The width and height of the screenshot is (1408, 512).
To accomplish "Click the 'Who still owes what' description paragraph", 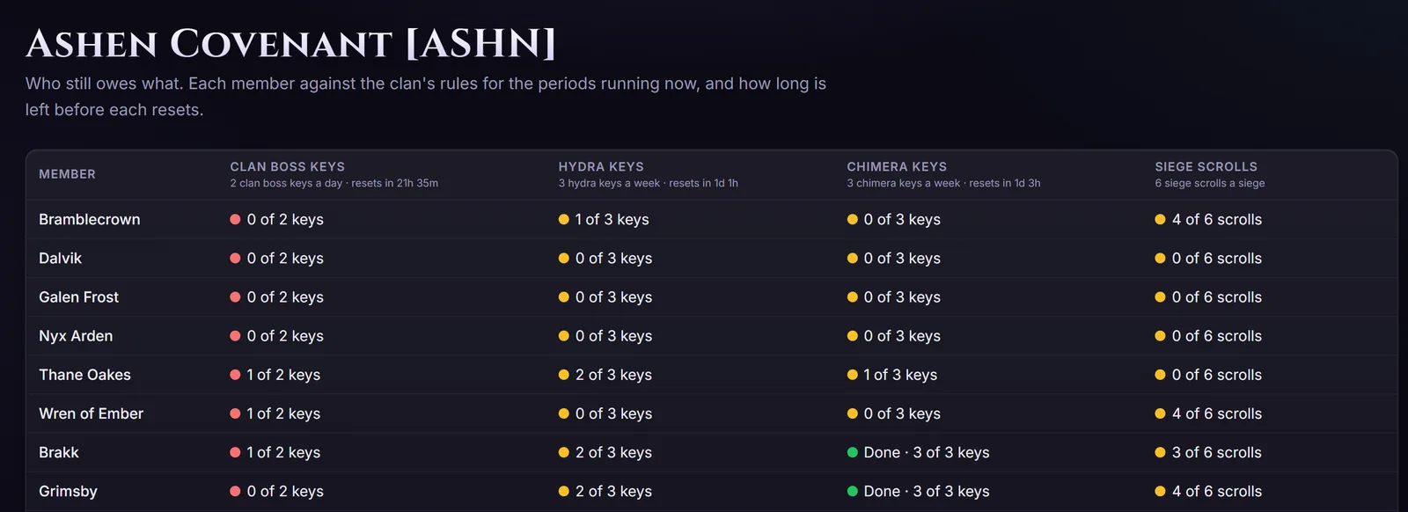I will (x=426, y=97).
